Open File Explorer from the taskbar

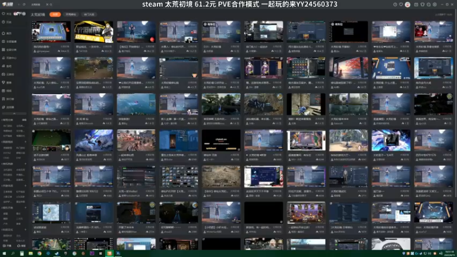pos(31,254)
